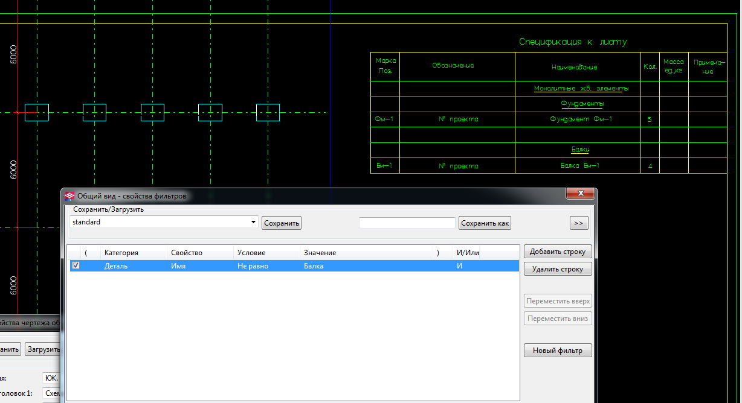
Task: Add a row with Добавить строку
Action: [x=557, y=252]
